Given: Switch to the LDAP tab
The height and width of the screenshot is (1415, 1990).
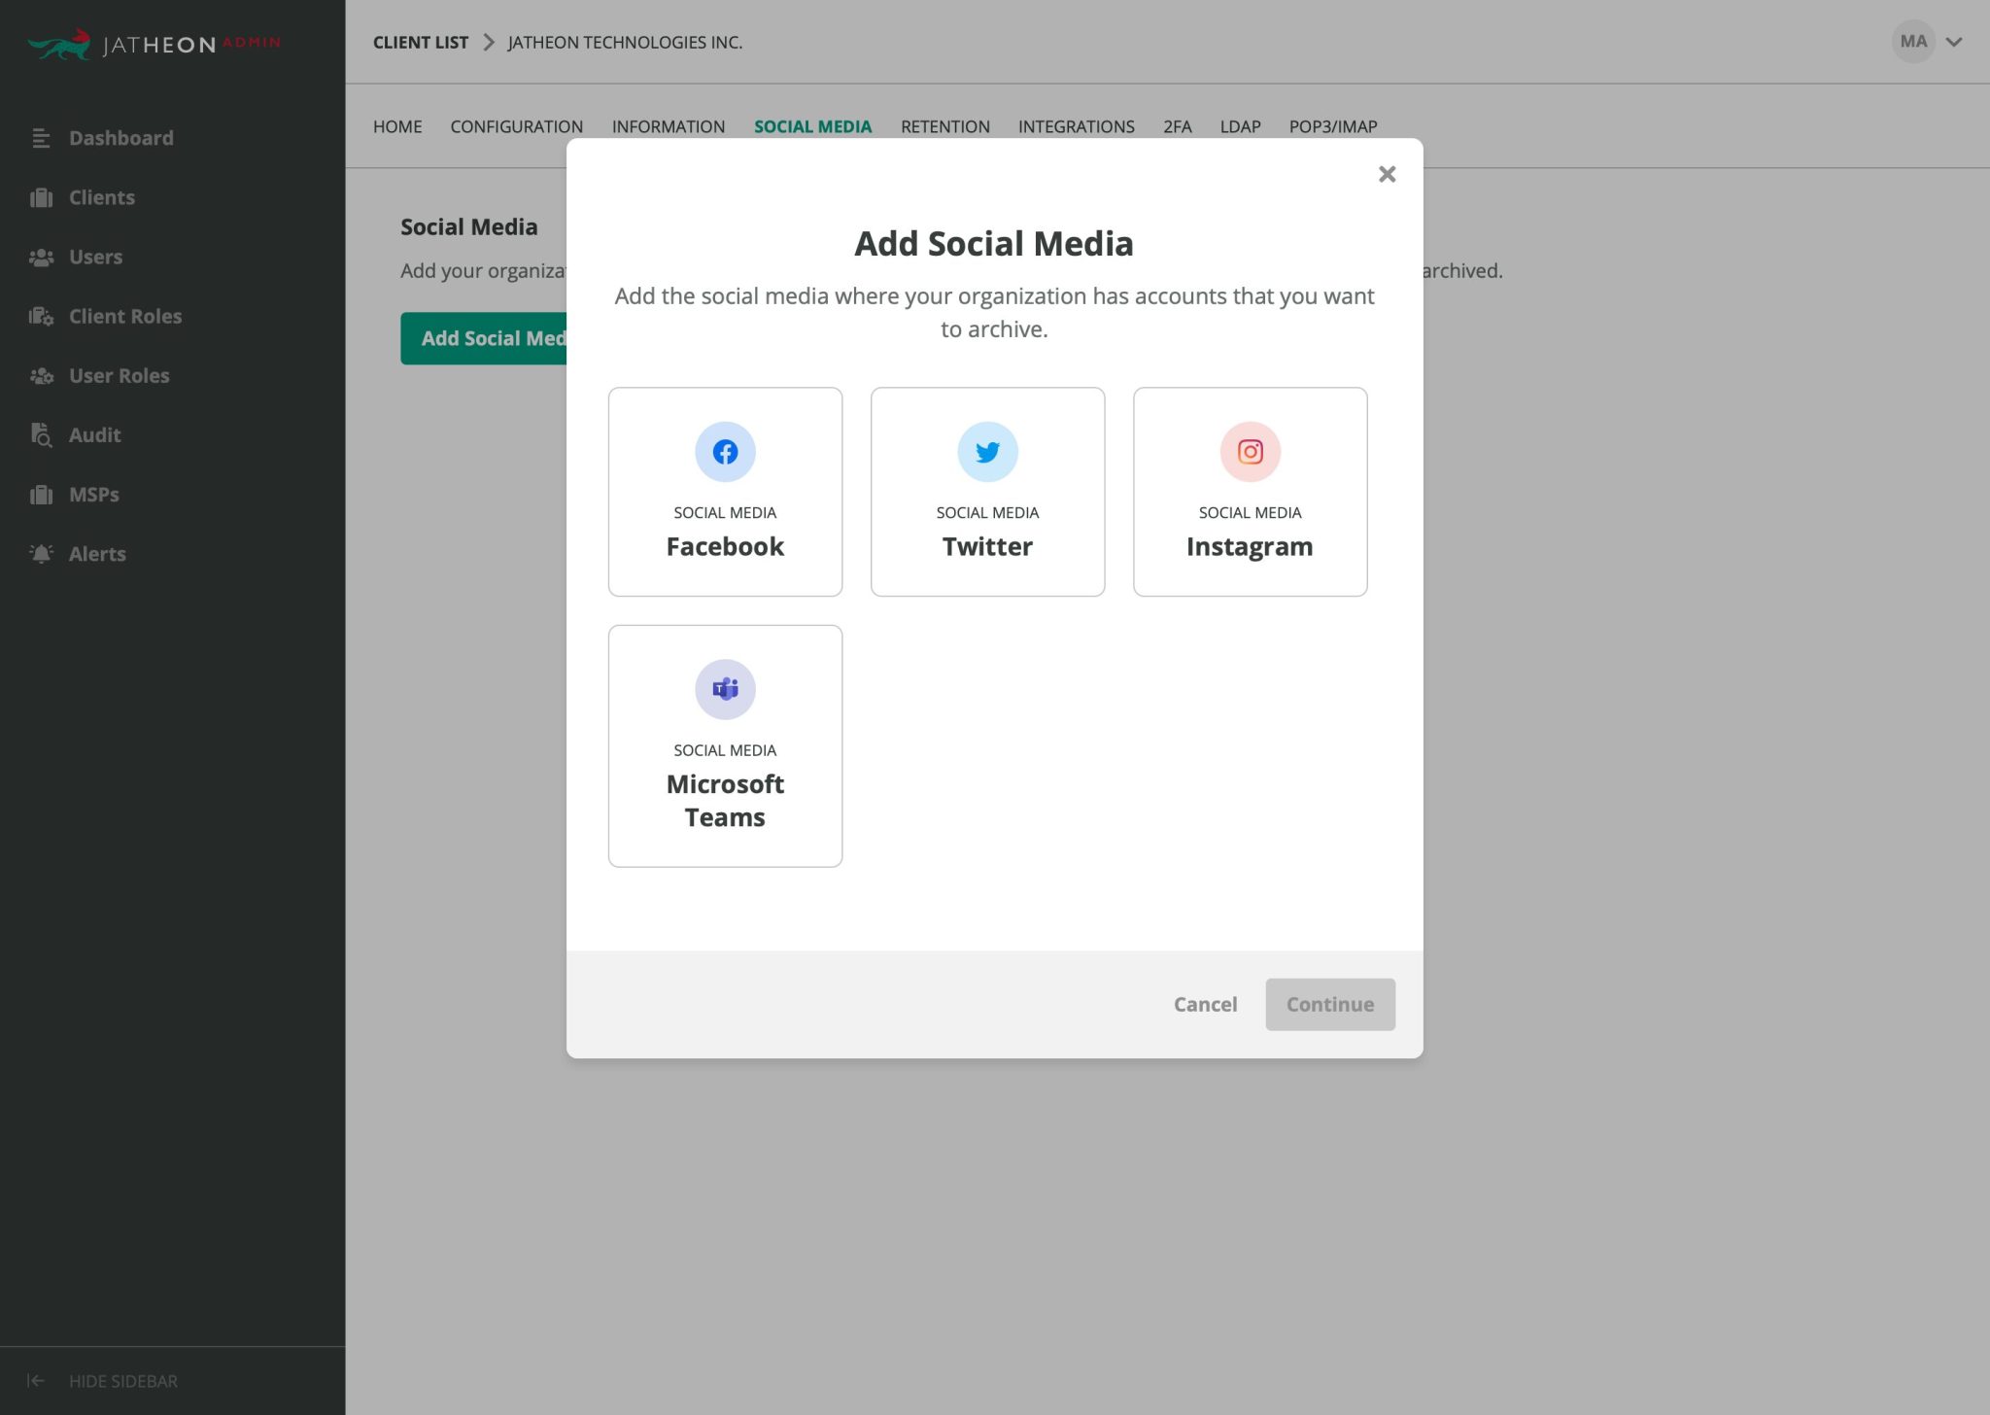Looking at the screenshot, I should pyautogui.click(x=1240, y=126).
